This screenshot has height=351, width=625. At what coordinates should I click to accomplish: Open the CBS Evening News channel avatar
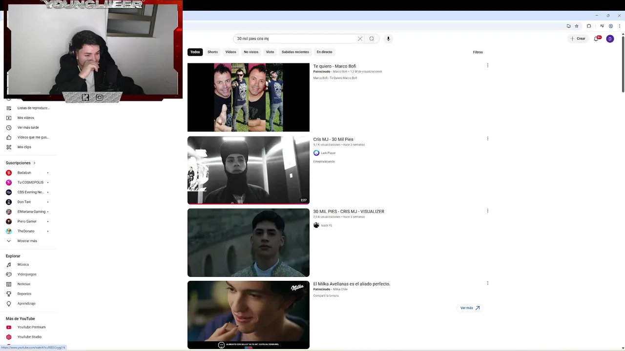[x=9, y=192]
